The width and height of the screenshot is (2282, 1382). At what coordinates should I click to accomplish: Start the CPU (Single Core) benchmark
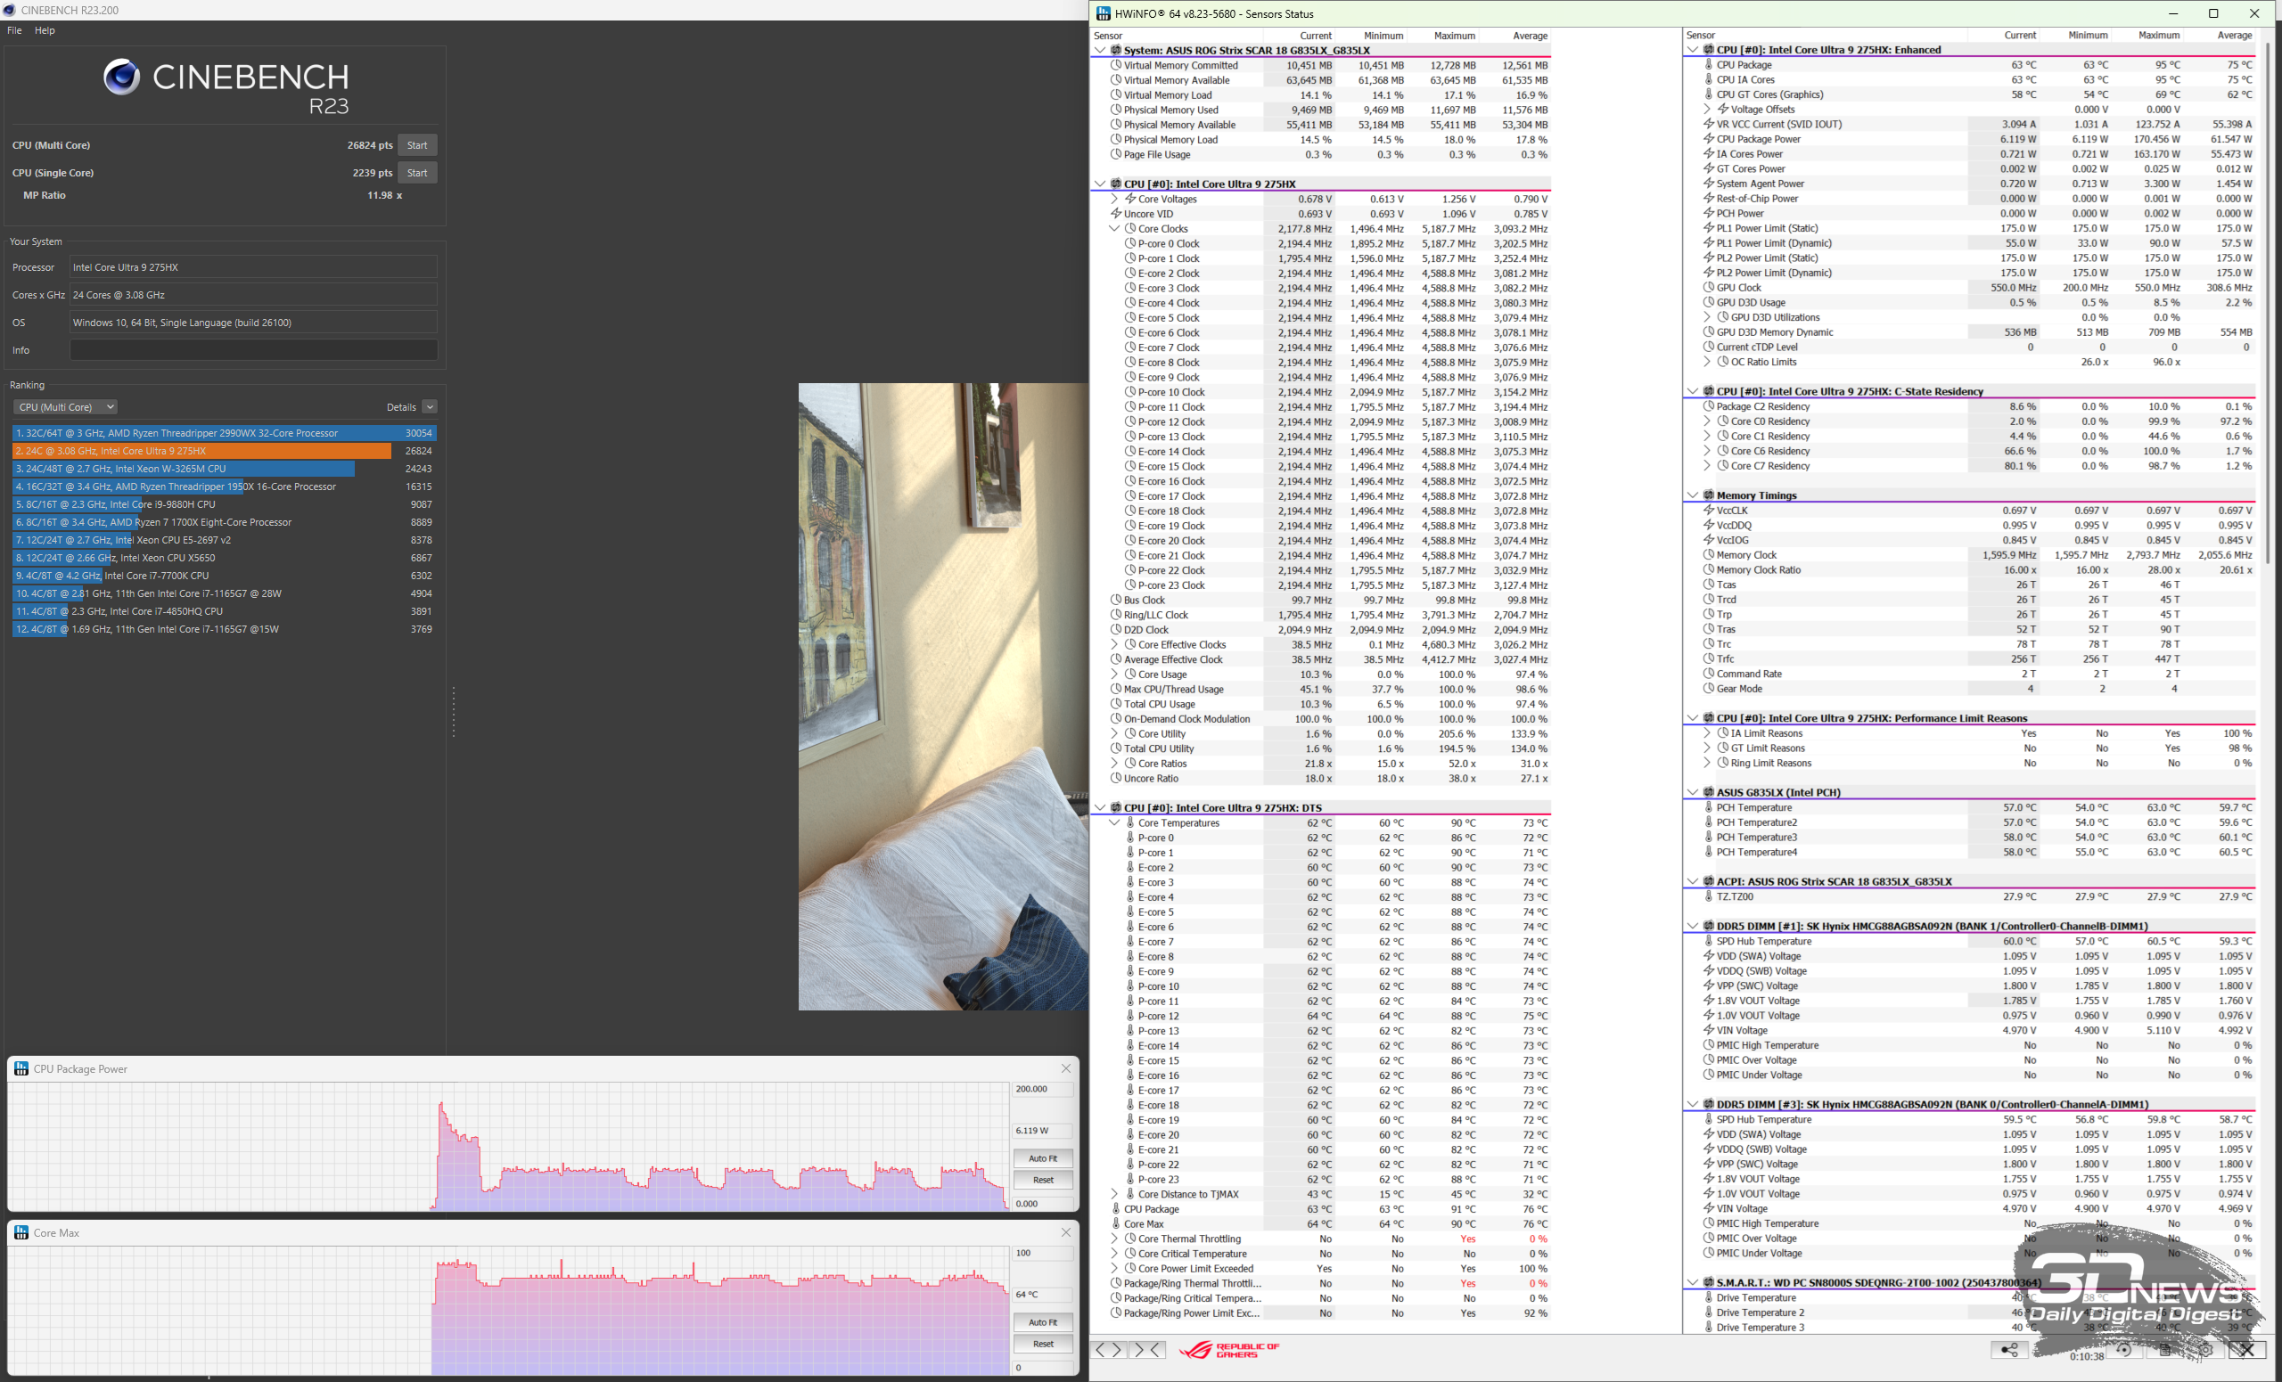coord(418,173)
